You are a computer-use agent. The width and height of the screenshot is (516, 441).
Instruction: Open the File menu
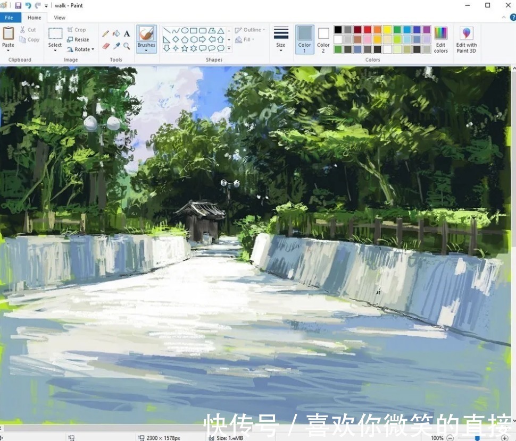9,17
